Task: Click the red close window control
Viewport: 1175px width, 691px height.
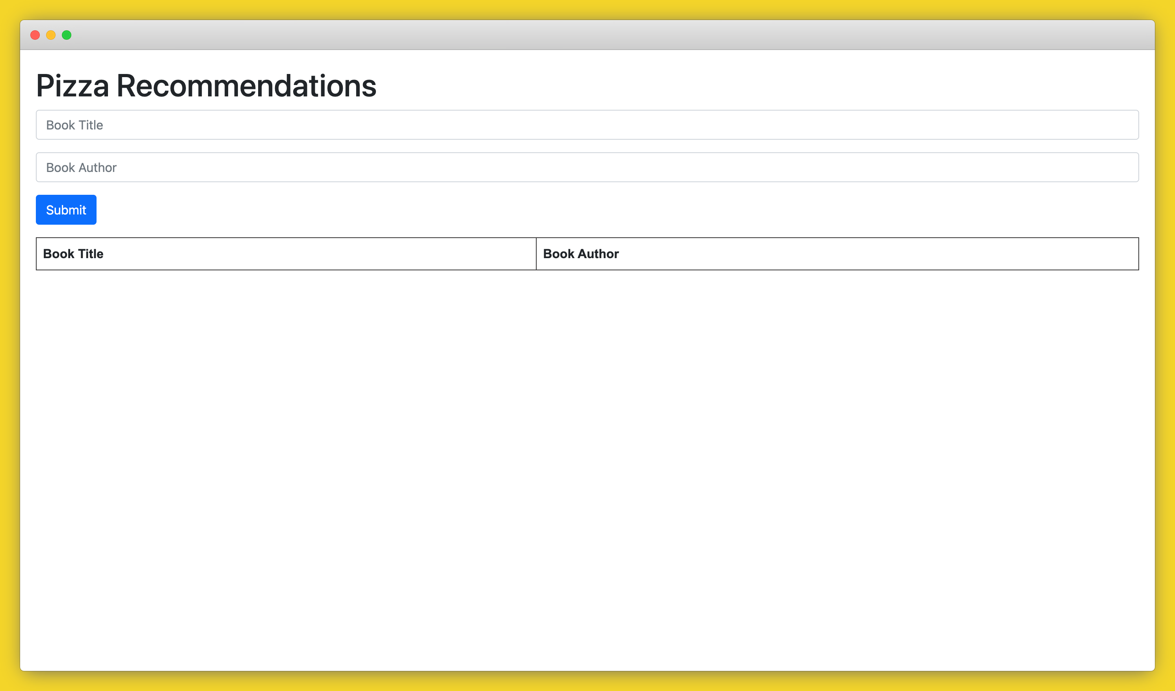Action: click(35, 35)
